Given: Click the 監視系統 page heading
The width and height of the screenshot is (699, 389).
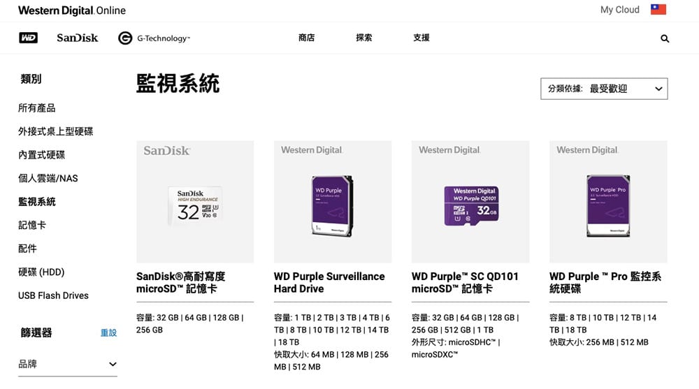Looking at the screenshot, I should 178,84.
